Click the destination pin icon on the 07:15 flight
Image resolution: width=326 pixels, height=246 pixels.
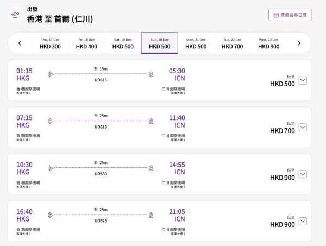[x=151, y=121]
